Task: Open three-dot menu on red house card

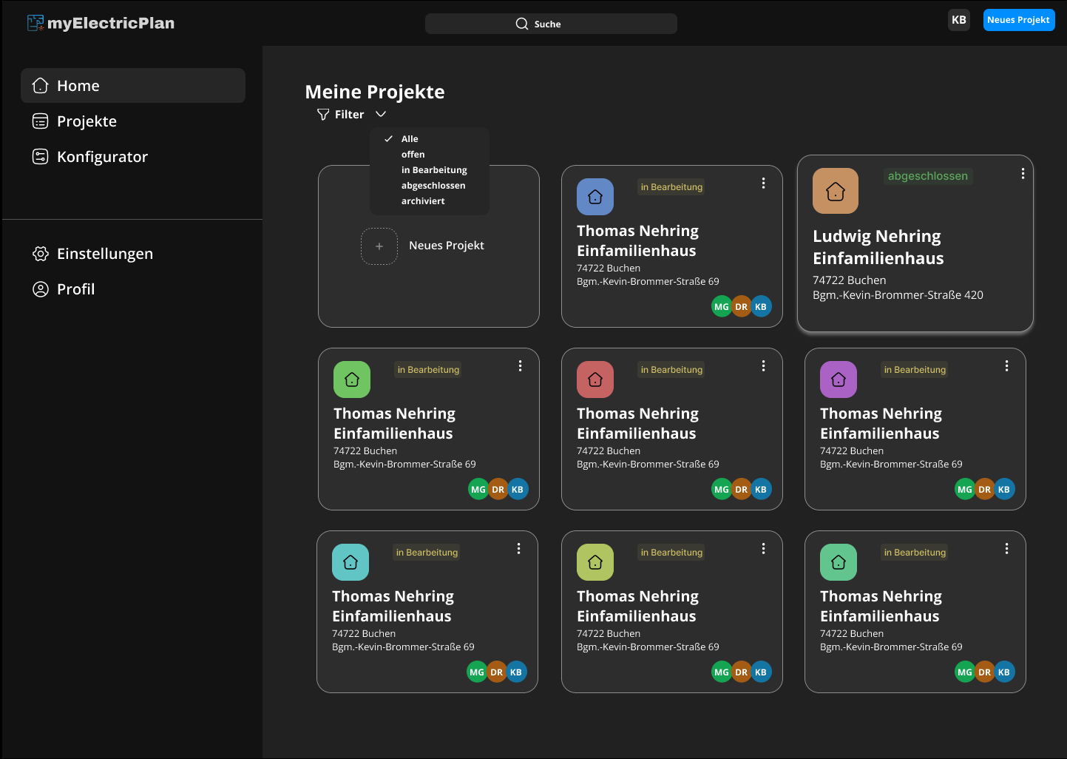Action: [x=763, y=365]
